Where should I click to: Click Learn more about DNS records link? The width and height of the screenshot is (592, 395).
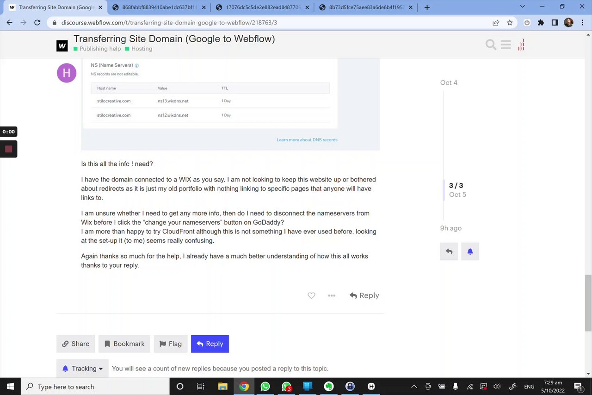pos(307,140)
